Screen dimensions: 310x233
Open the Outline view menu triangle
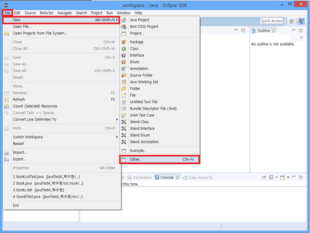pyautogui.click(x=302, y=38)
